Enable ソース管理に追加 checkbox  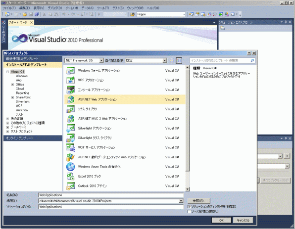click(x=189, y=211)
